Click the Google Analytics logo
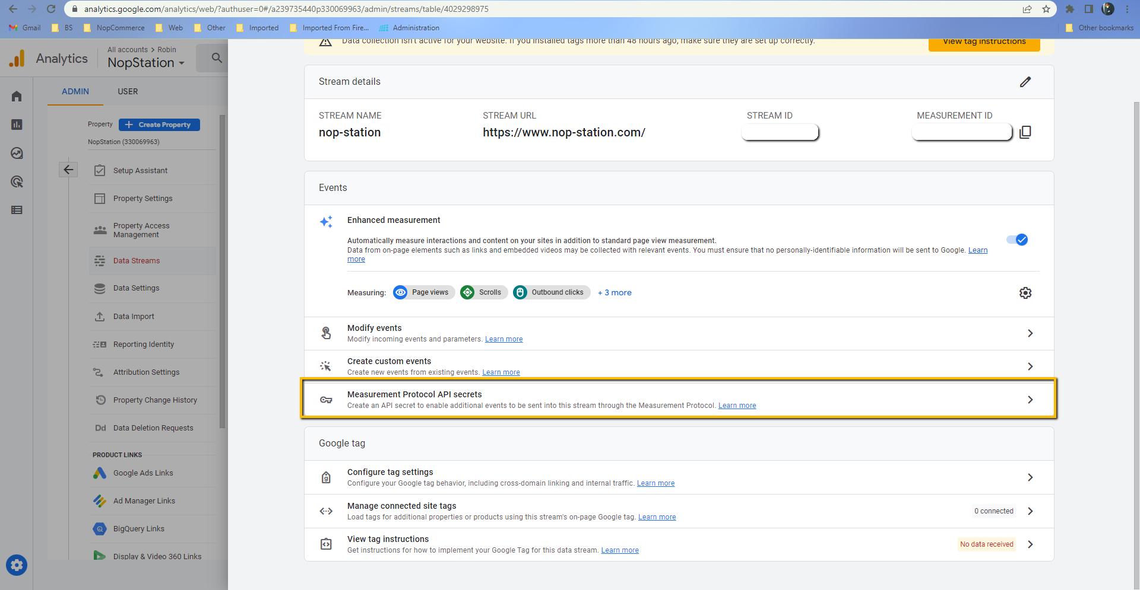 [x=17, y=58]
